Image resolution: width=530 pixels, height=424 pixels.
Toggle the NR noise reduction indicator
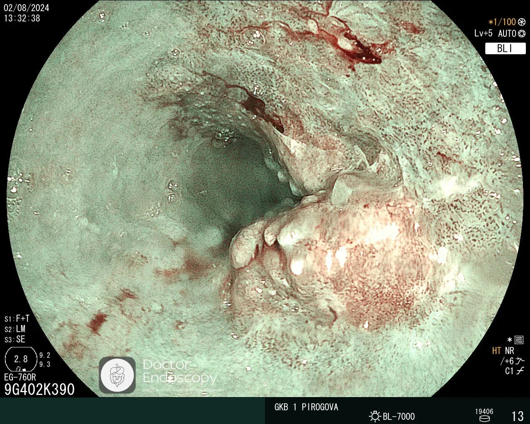509,351
